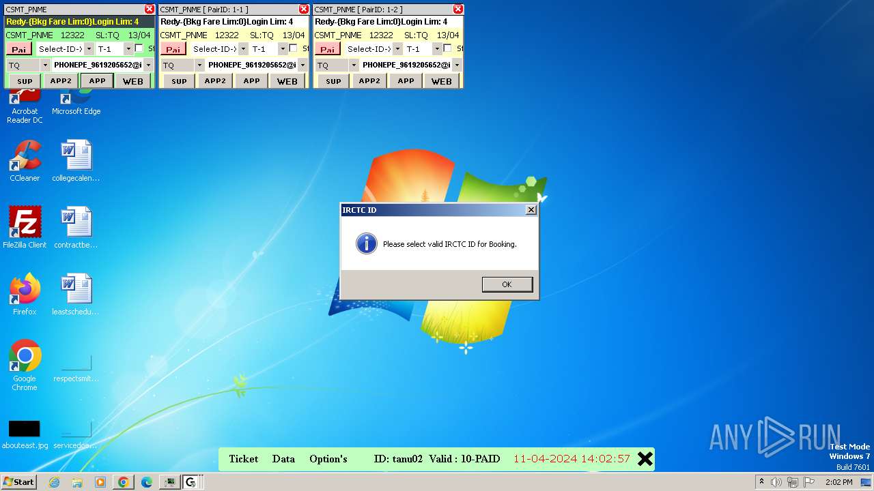
Task: Open TQ quota dropdown in PairID 1-2 window
Action: [354, 65]
